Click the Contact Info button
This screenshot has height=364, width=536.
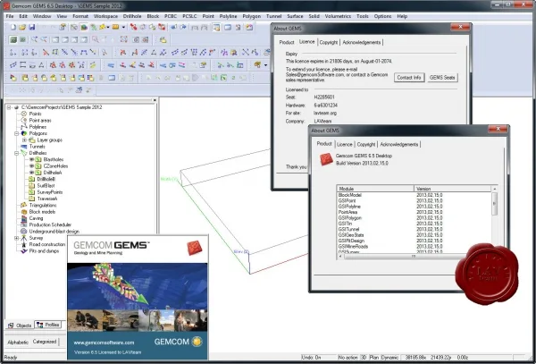(x=409, y=77)
